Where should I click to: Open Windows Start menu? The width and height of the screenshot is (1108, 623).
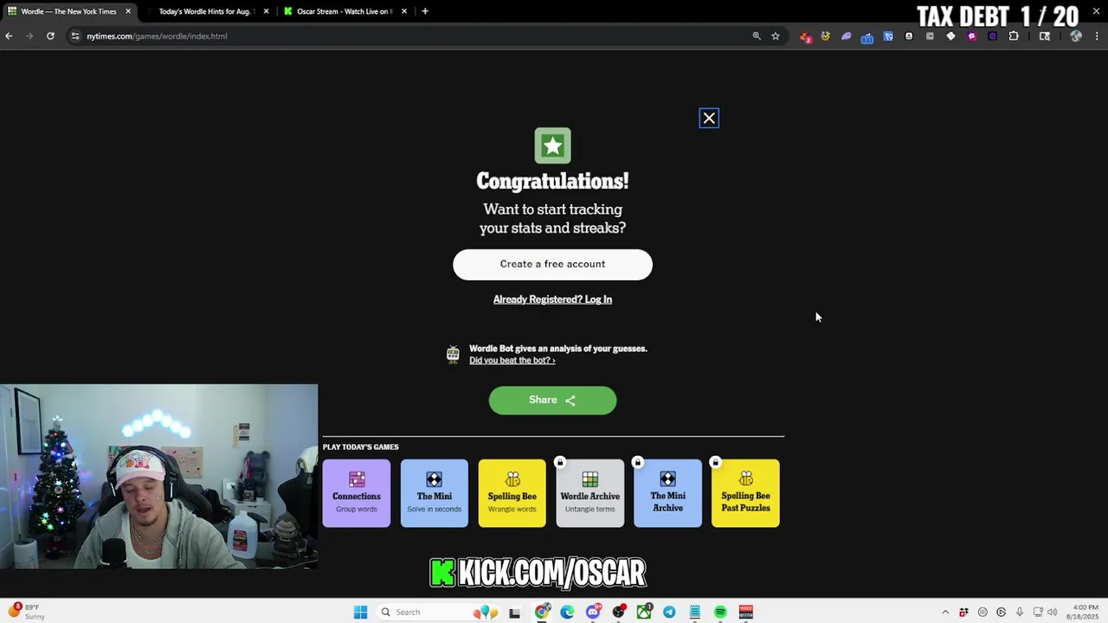pos(361,613)
